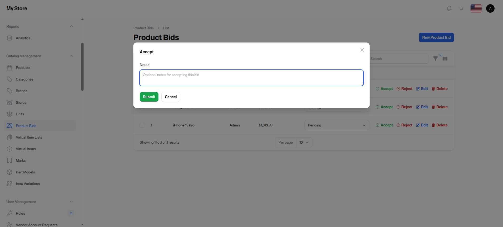Submit the accept bid form
The image size is (503, 227).
pyautogui.click(x=149, y=97)
